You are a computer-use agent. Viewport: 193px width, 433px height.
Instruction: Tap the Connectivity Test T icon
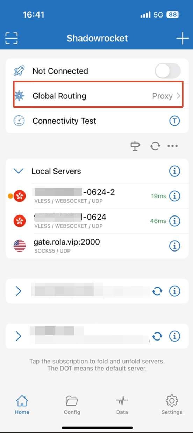[x=174, y=121]
